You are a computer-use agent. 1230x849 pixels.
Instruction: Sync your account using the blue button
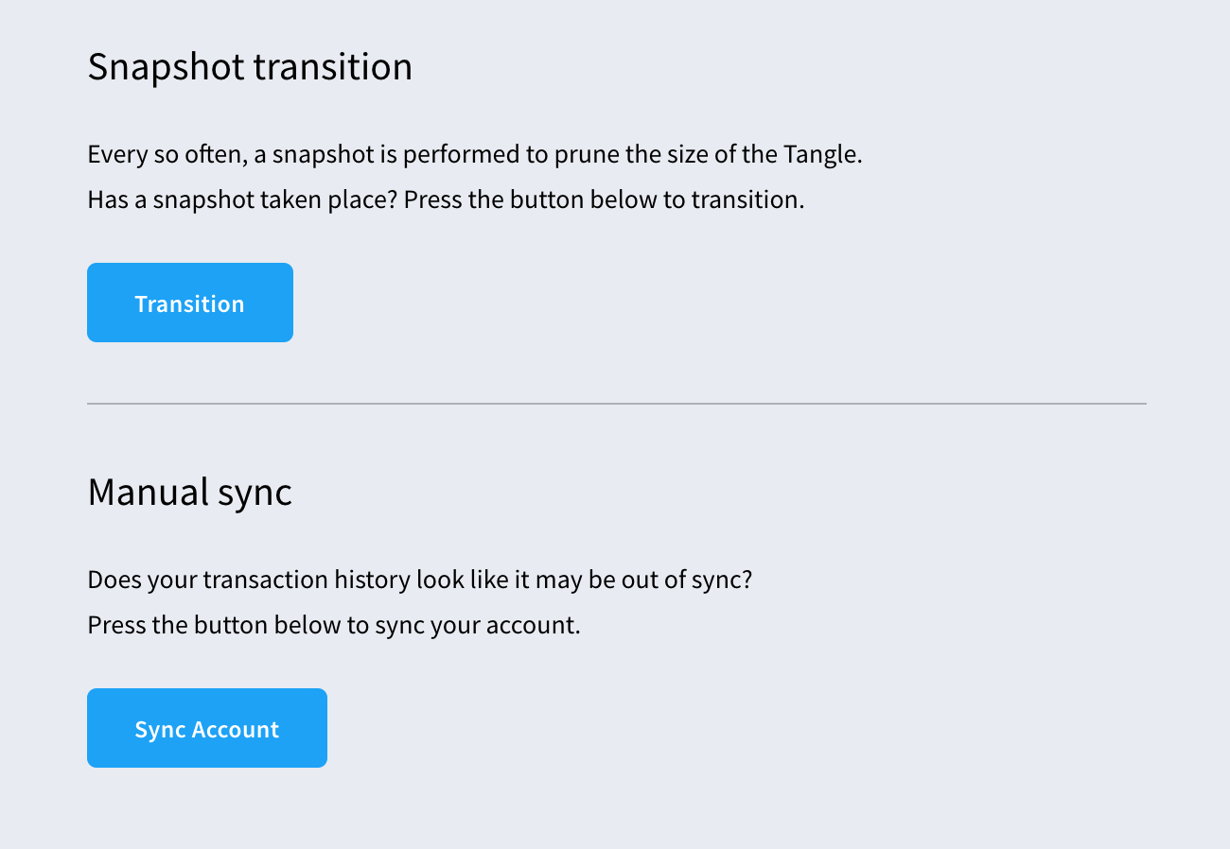point(207,728)
